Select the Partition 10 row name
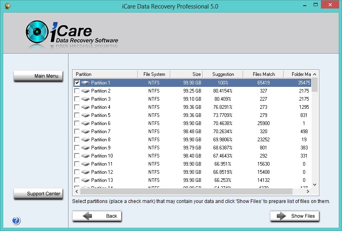This screenshot has width=342, height=231. [x=102, y=156]
